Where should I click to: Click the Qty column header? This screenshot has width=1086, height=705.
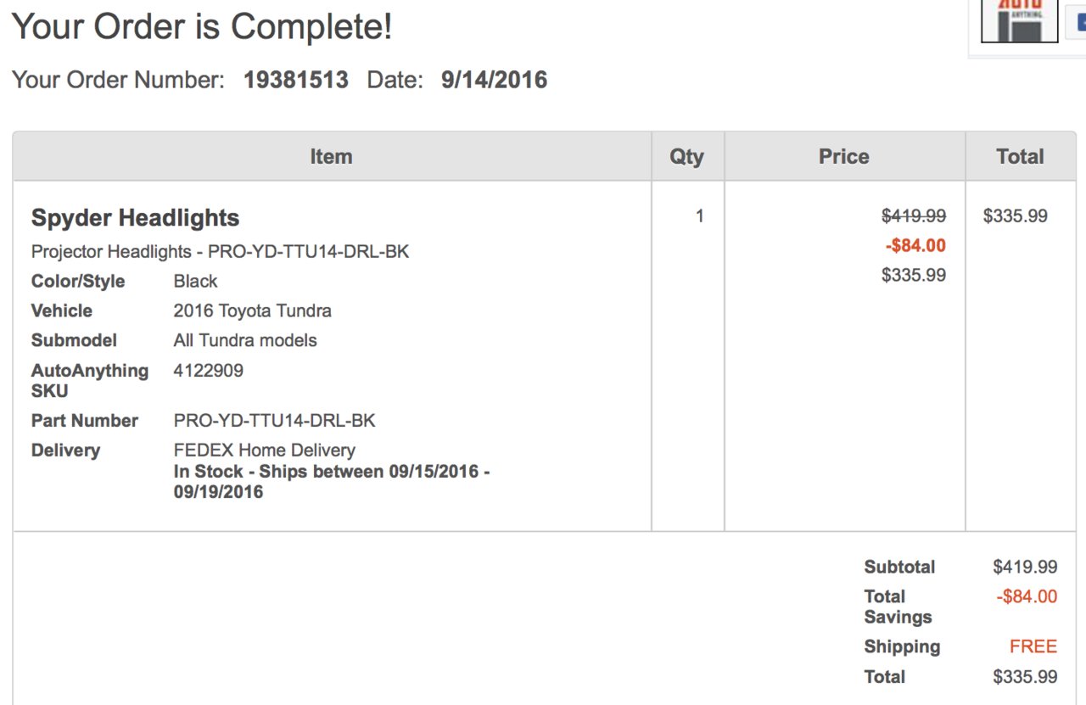[687, 156]
